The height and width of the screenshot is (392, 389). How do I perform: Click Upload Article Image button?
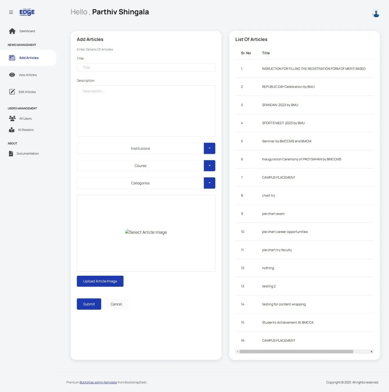pos(100,281)
